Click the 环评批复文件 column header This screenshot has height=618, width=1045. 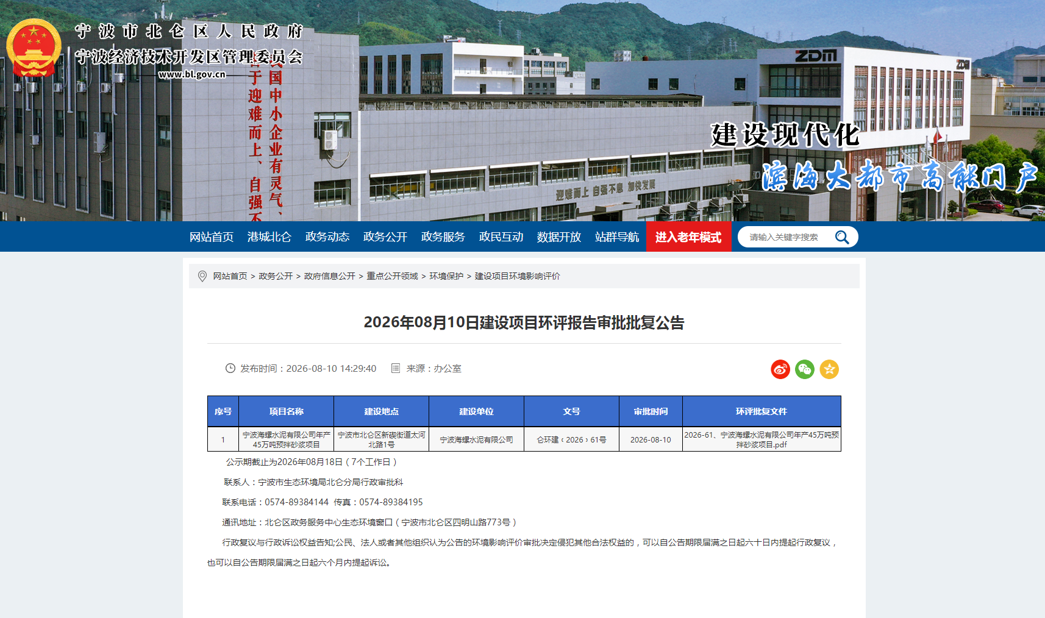point(761,411)
